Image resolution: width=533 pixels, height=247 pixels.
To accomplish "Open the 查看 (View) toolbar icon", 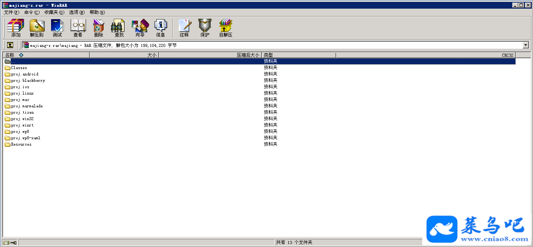I will pos(78,28).
